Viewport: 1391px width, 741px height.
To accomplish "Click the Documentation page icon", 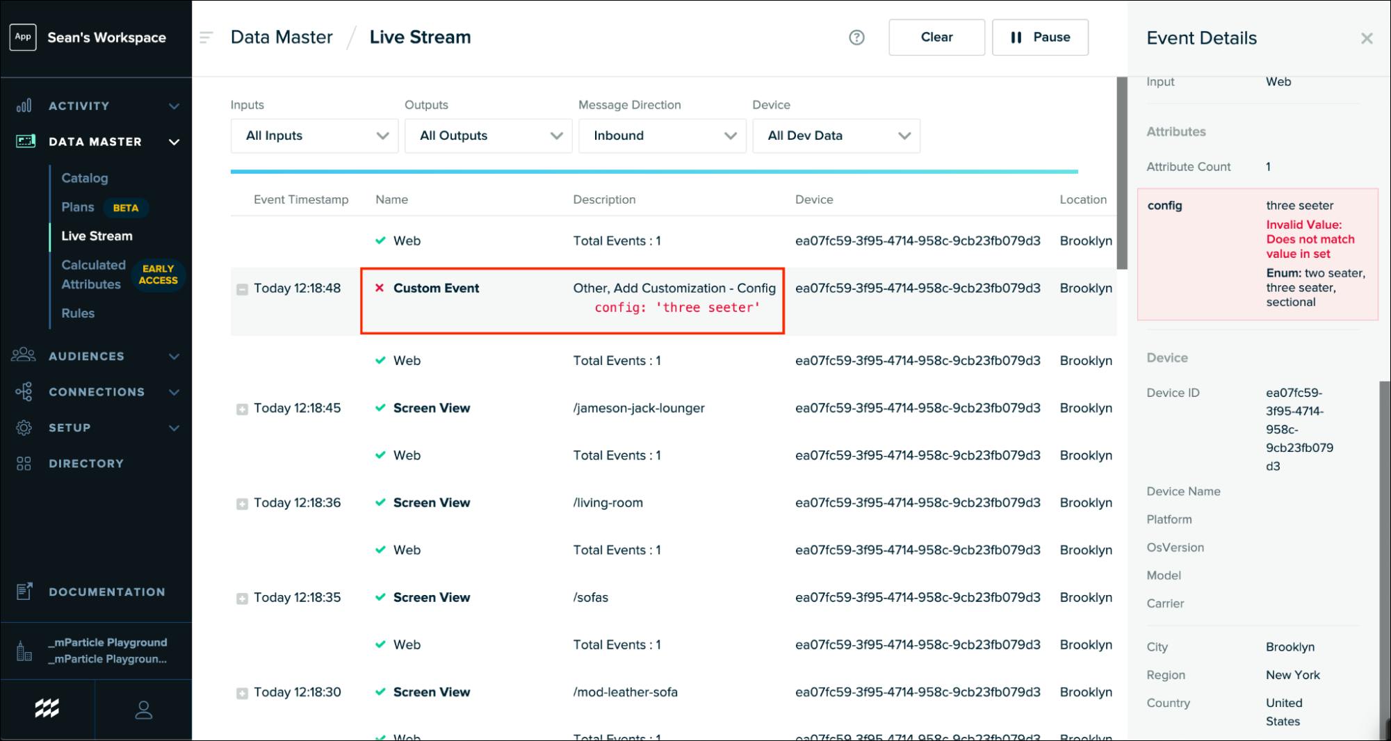I will (x=24, y=592).
